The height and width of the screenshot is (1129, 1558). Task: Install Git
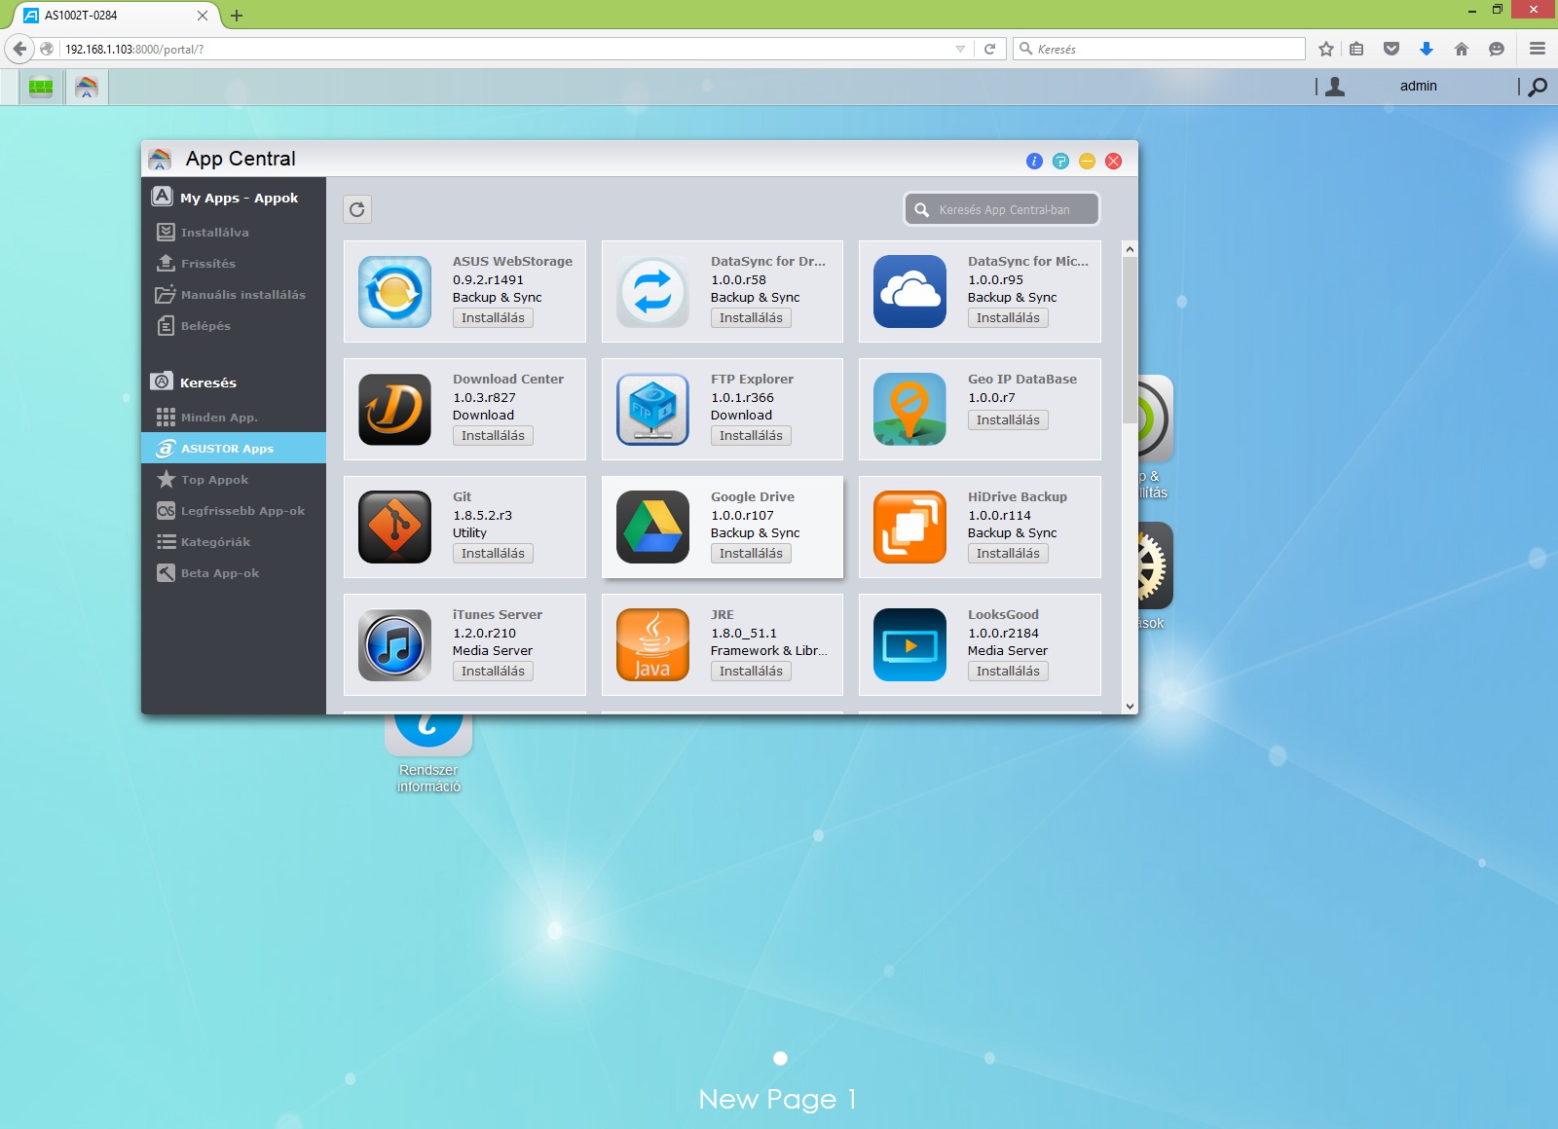[493, 554]
